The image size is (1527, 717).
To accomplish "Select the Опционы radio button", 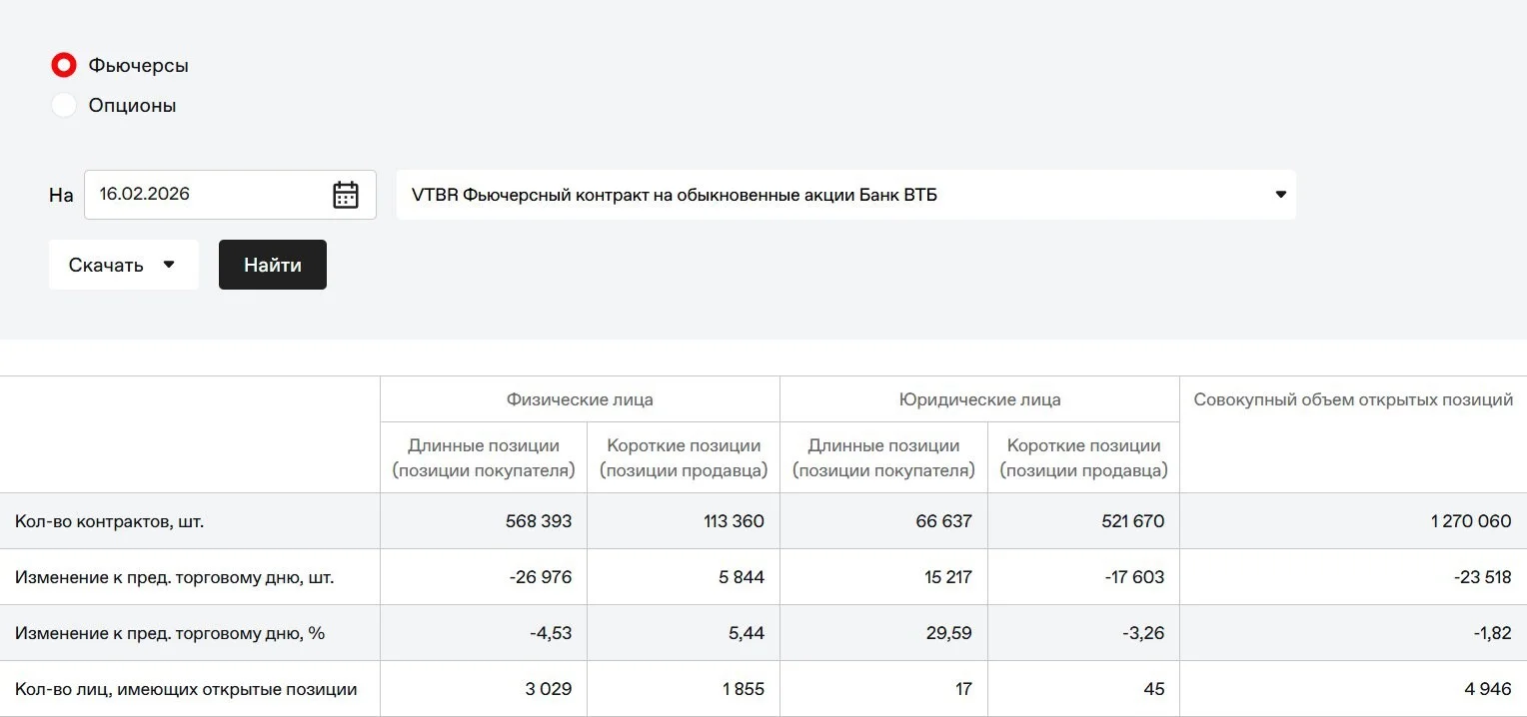I will pos(64,106).
